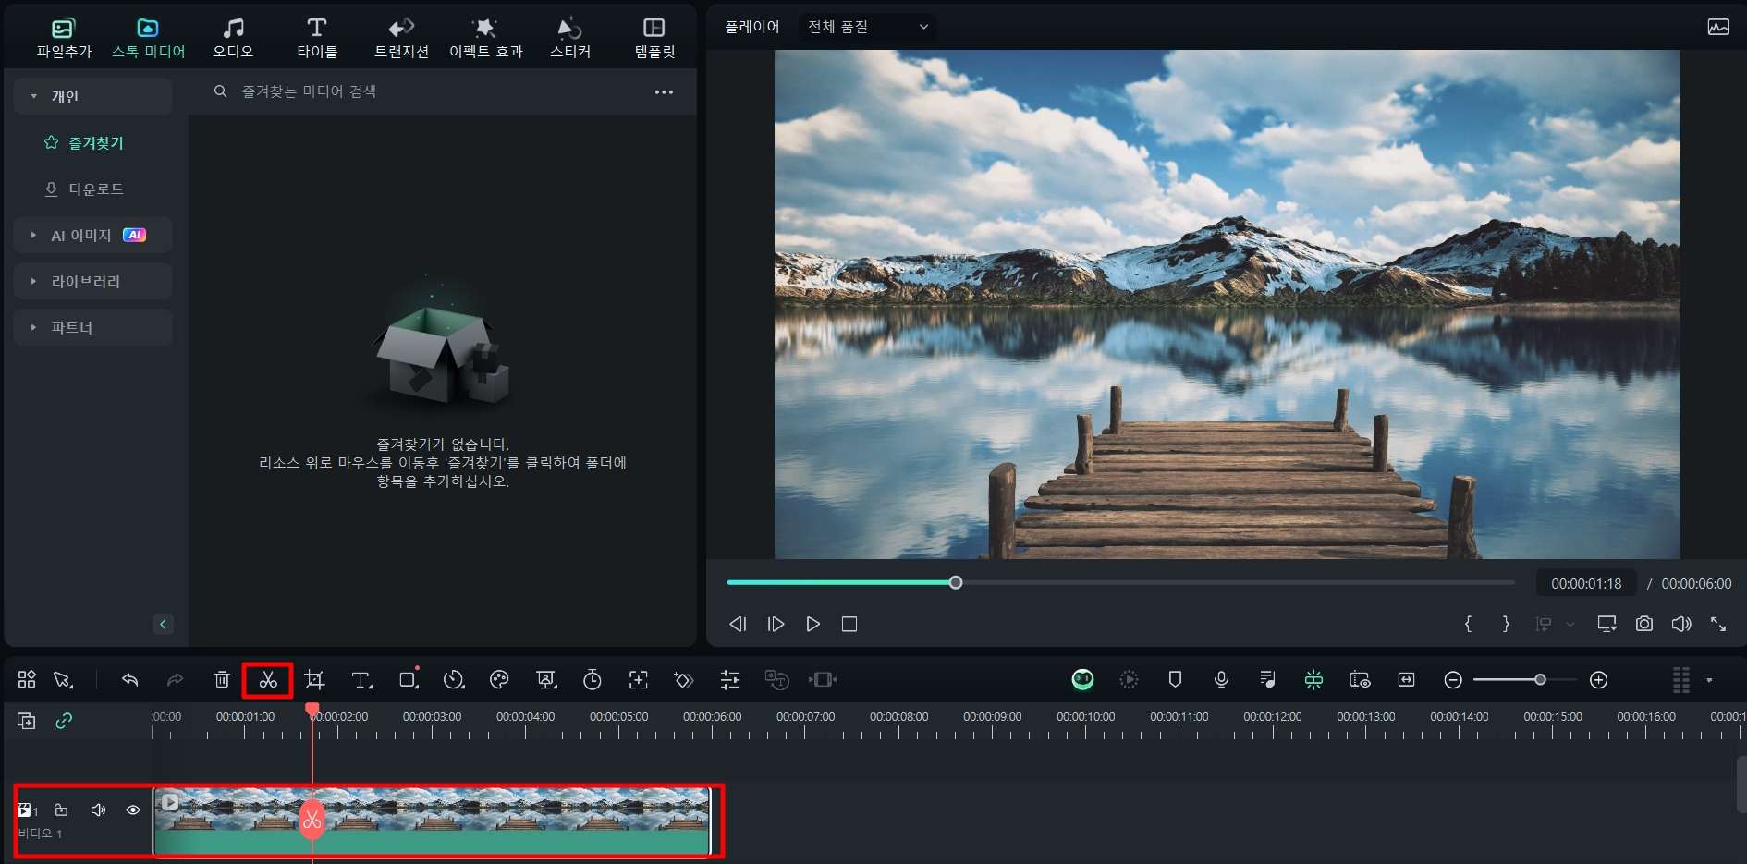Toggle timeline snapping (green snap icon)
Image resolution: width=1747 pixels, height=864 pixels.
(1313, 680)
